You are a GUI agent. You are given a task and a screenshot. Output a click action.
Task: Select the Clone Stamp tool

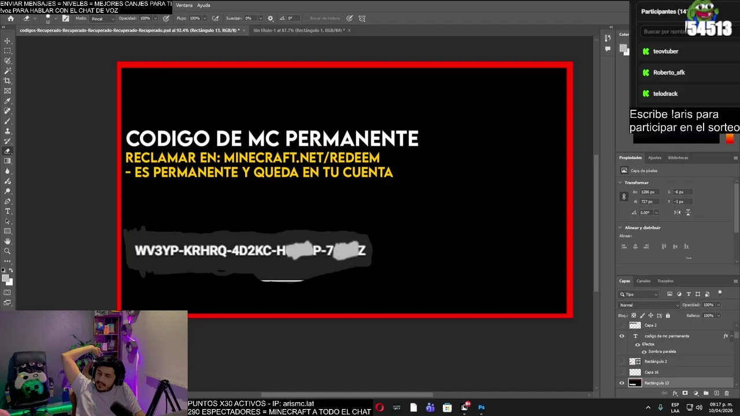point(8,131)
